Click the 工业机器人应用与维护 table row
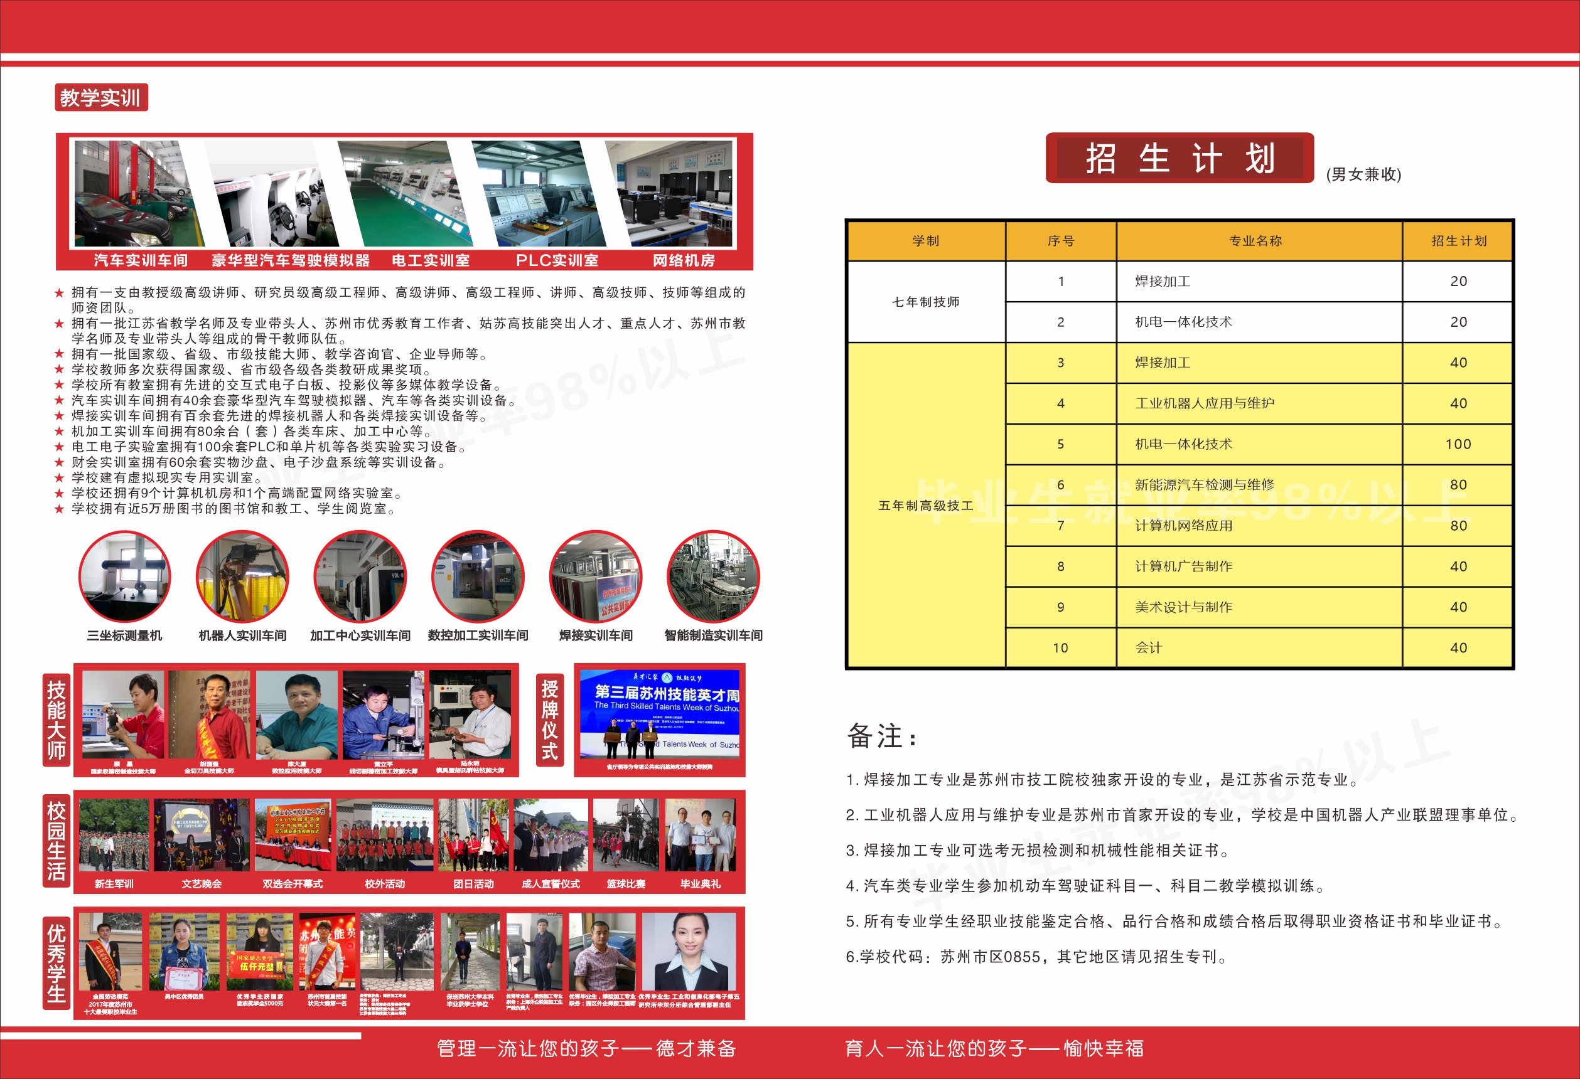The image size is (1580, 1079). (1204, 403)
